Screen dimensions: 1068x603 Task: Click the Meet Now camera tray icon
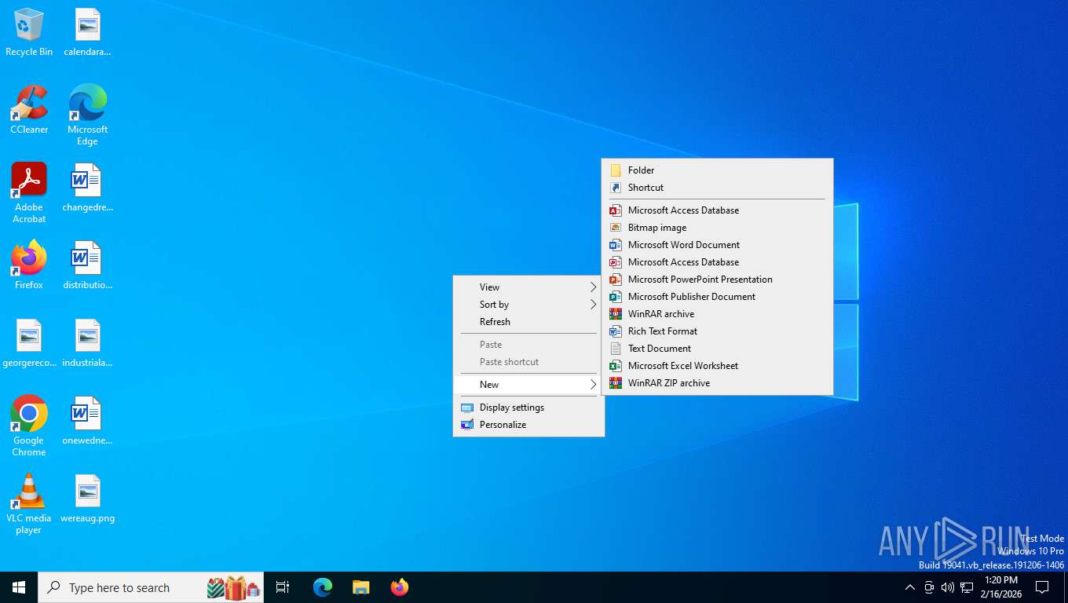pos(929,587)
